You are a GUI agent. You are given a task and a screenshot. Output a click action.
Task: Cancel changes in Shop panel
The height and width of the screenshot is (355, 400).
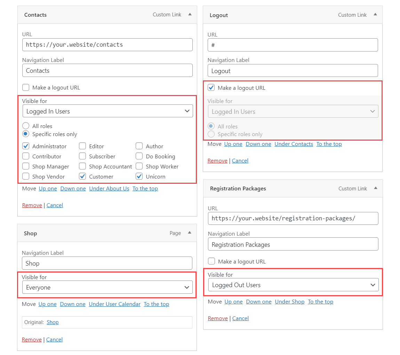[54, 339]
